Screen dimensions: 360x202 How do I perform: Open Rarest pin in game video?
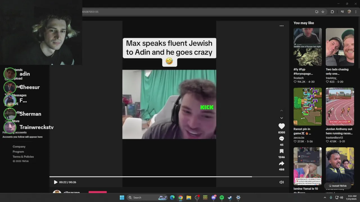tap(308, 107)
